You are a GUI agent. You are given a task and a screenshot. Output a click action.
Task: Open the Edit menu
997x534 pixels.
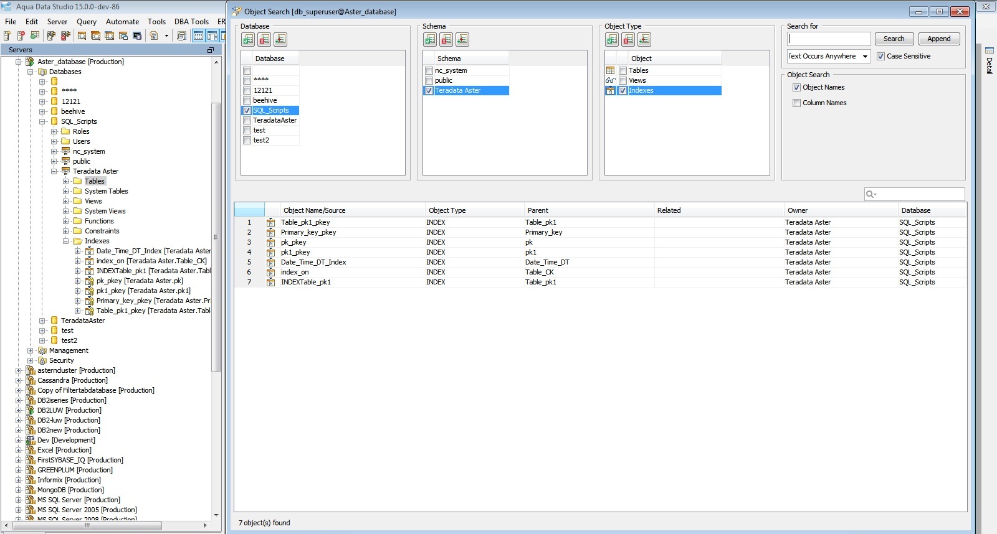coord(32,21)
